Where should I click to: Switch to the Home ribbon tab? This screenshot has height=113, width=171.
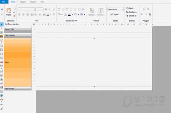(13, 2)
